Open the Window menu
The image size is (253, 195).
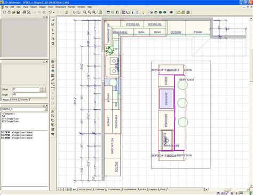(x=81, y=7)
